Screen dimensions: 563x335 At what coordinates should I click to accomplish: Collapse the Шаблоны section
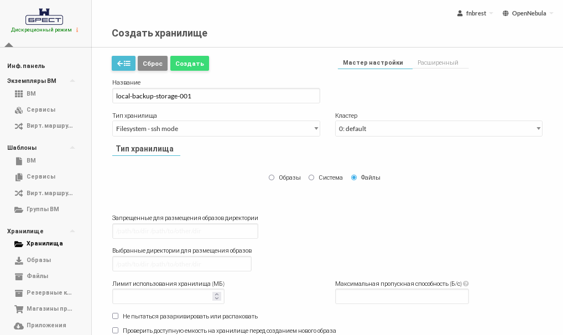click(x=72, y=148)
